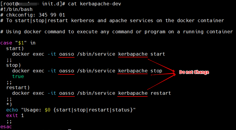
Task: Click the "# To start|stop|restart kerberos" comment
Action: 112,20
